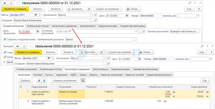Viewport: 215px width, 109px height.
Task: Click the Наименование документа field Приказ
Action: 99,39
